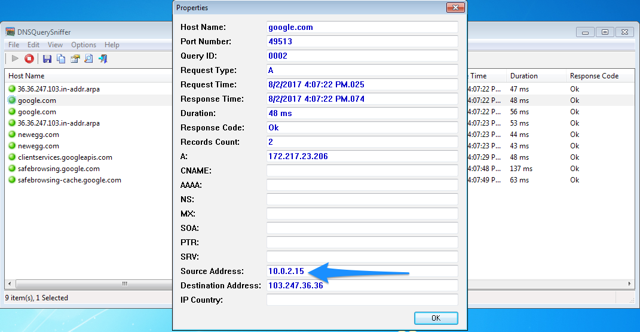Click the green icon of safebrowsing-cache.google.com row
The height and width of the screenshot is (332, 640).
pos(12,179)
